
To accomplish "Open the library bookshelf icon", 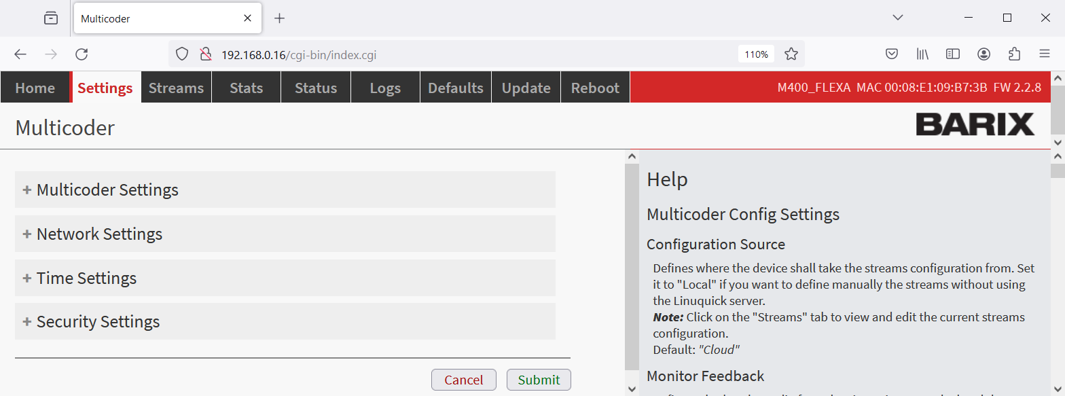I will point(922,54).
